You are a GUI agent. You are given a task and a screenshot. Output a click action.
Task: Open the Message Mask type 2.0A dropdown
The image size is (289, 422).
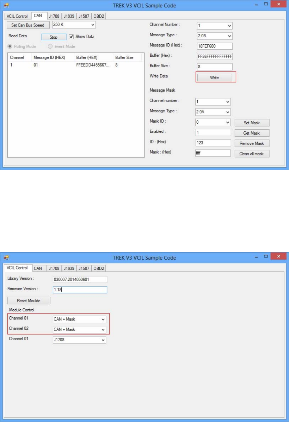213,112
